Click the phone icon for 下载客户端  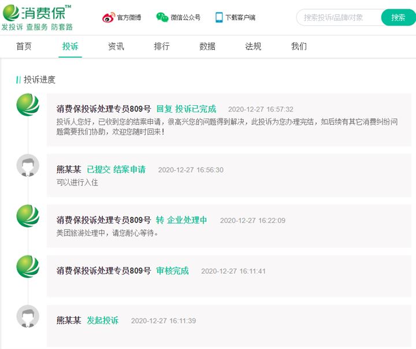[x=219, y=17]
